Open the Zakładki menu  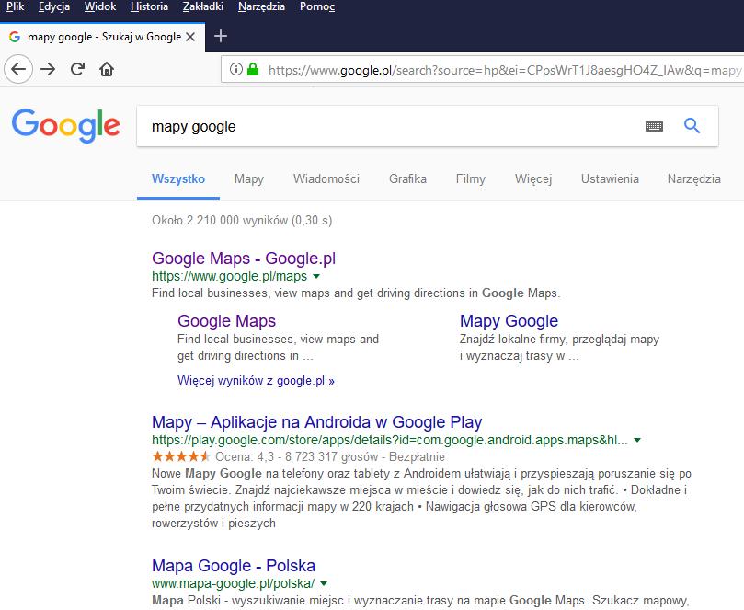click(203, 6)
